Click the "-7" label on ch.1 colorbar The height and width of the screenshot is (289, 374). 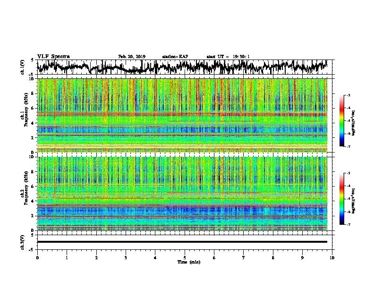point(348,146)
